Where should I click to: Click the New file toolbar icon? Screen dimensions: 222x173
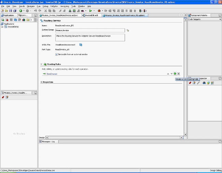tap(2, 11)
